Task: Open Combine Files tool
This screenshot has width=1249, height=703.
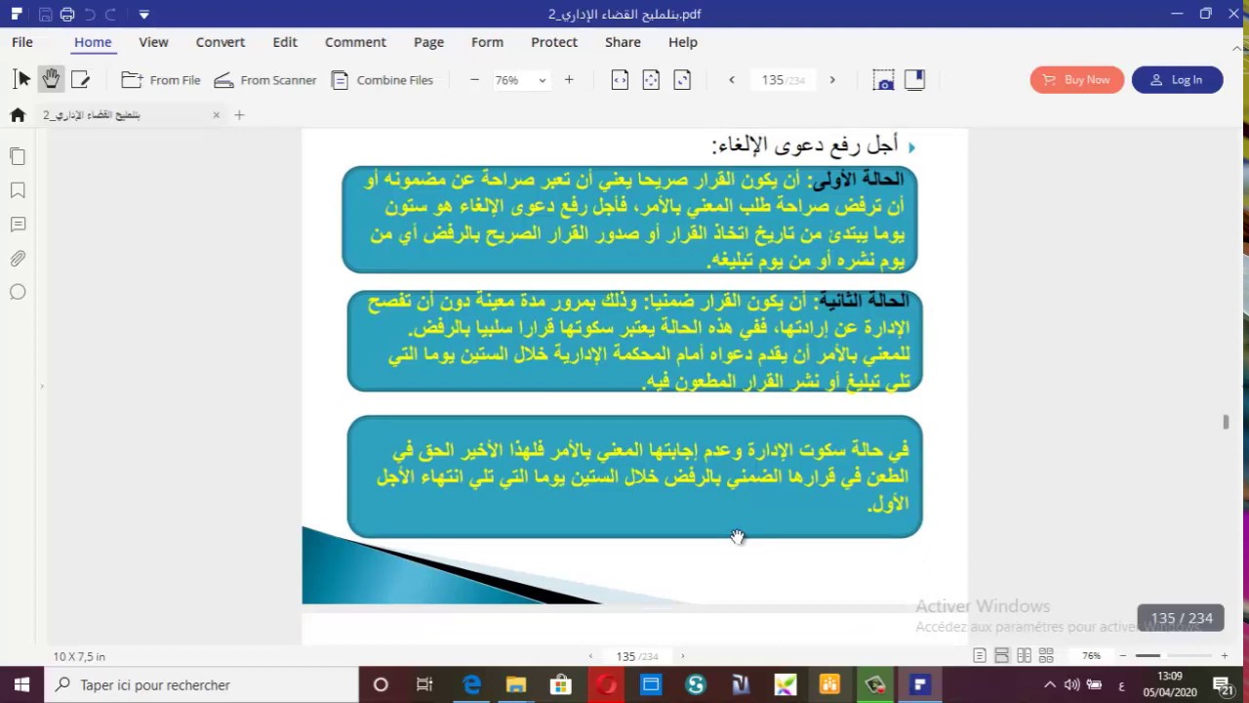Action: tap(382, 80)
